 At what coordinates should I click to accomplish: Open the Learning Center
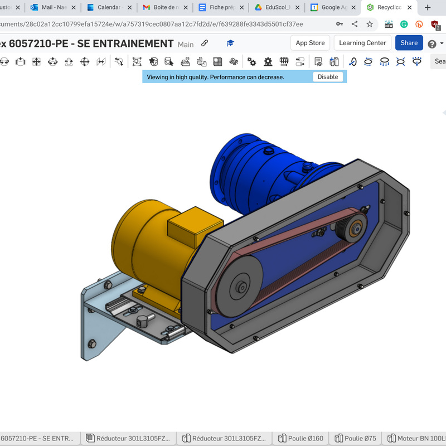click(x=362, y=43)
